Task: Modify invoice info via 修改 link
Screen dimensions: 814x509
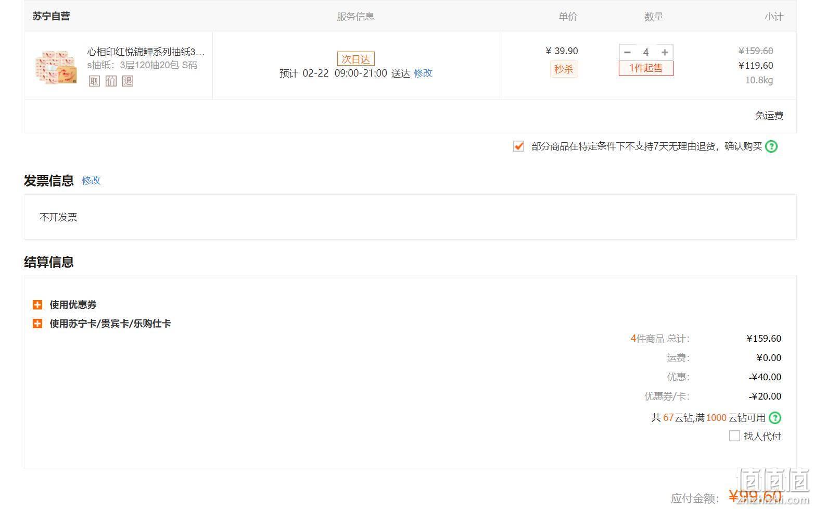Action: coord(91,180)
